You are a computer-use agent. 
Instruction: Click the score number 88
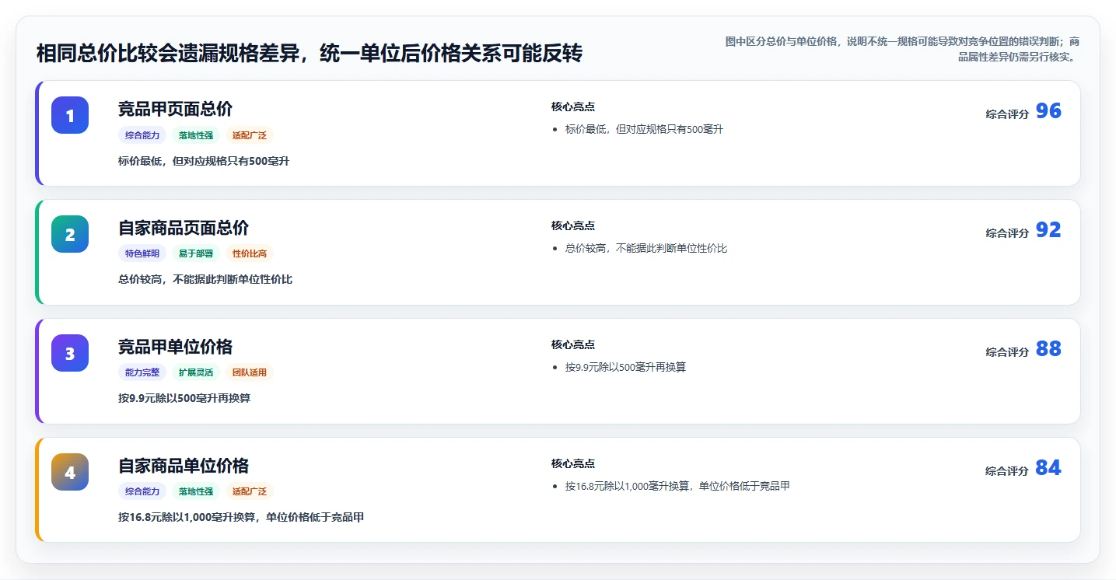click(x=1048, y=349)
